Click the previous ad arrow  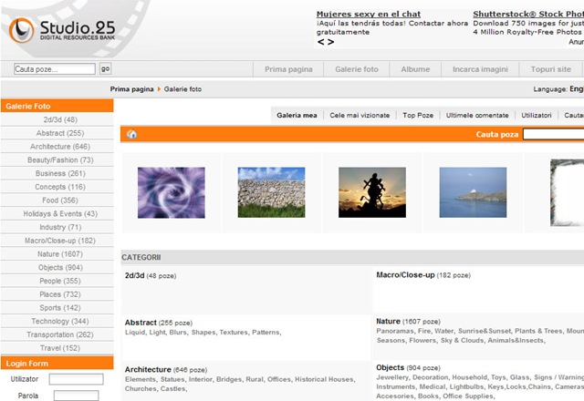click(320, 42)
